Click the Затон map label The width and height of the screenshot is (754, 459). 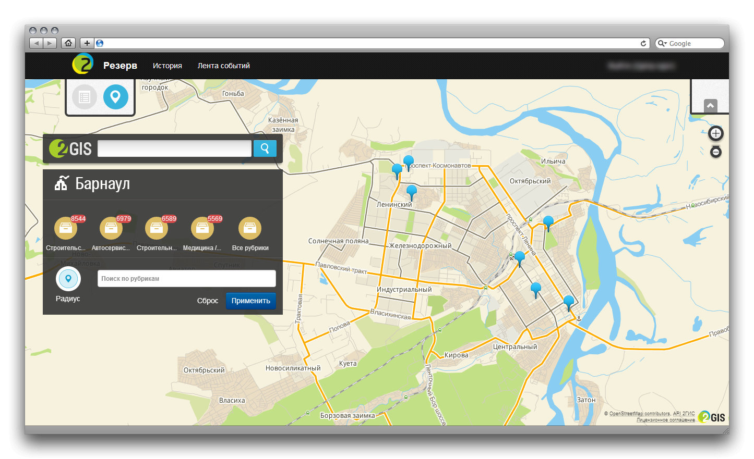586,400
